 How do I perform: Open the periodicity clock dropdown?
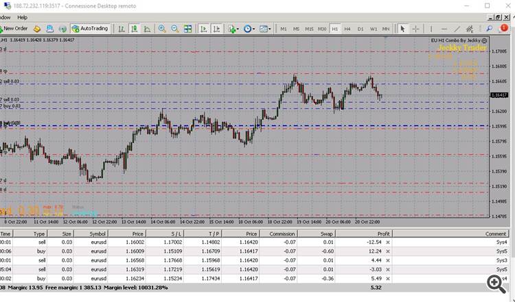tap(249, 29)
